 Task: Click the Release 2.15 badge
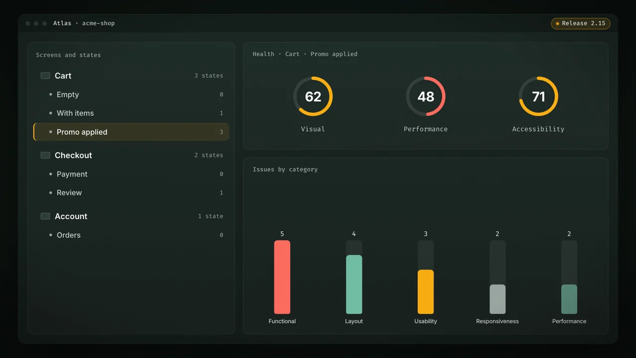tap(580, 23)
